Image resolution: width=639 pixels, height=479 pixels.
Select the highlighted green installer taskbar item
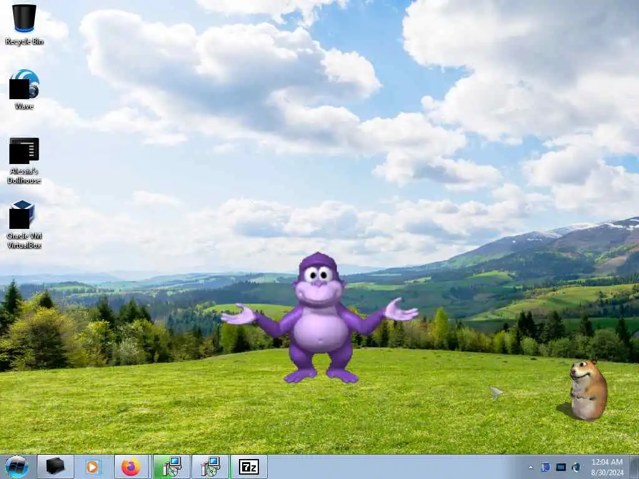(x=172, y=467)
